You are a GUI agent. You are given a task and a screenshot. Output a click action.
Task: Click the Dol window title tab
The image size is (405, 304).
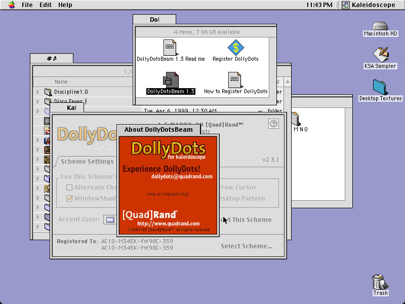coord(154,19)
